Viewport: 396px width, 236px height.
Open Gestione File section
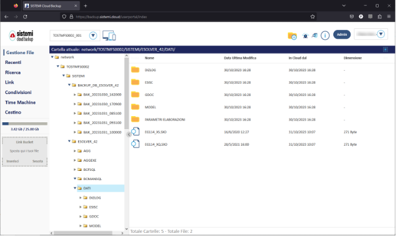tap(20, 52)
